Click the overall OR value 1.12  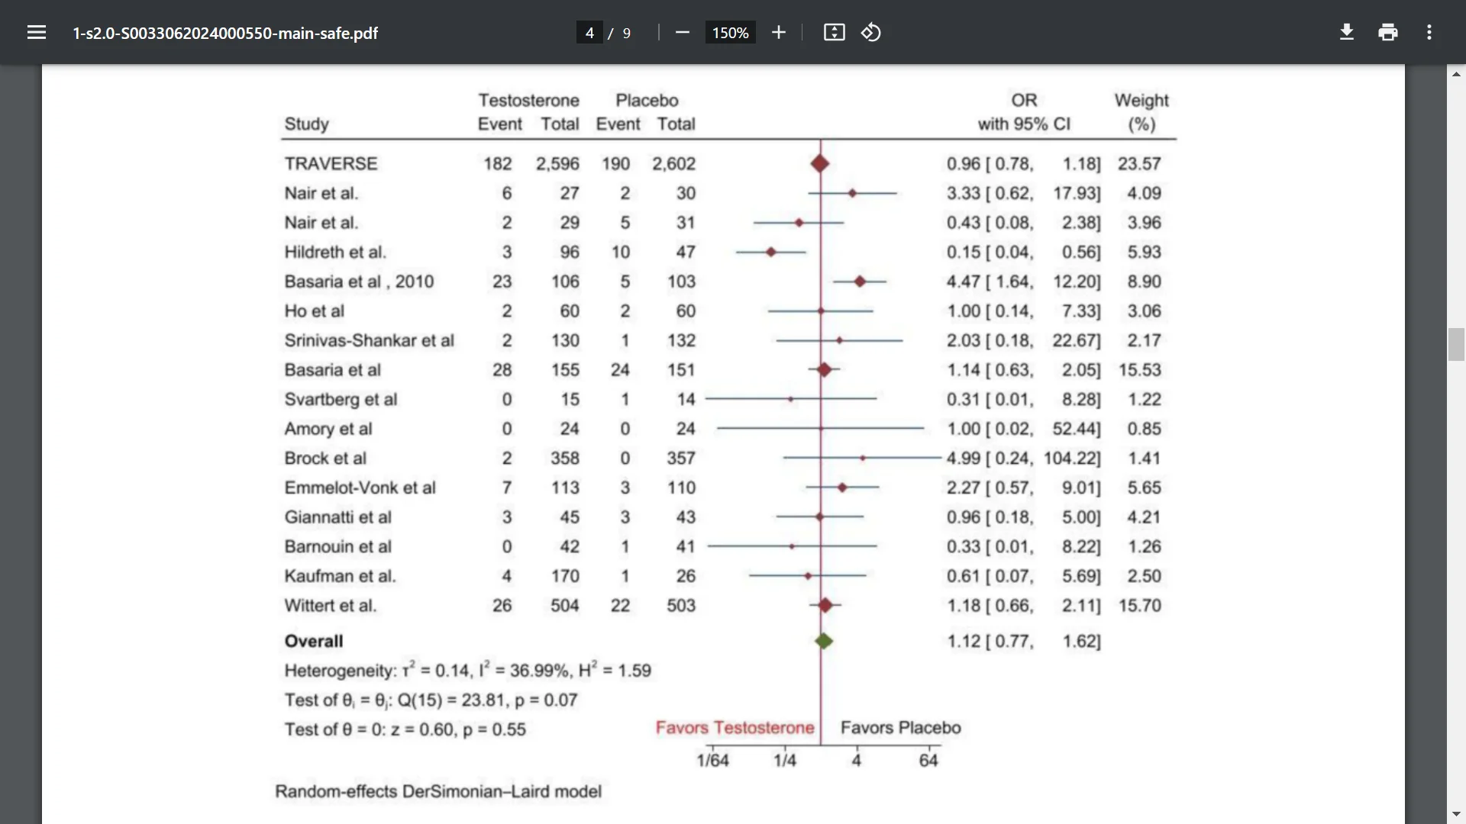click(x=964, y=642)
